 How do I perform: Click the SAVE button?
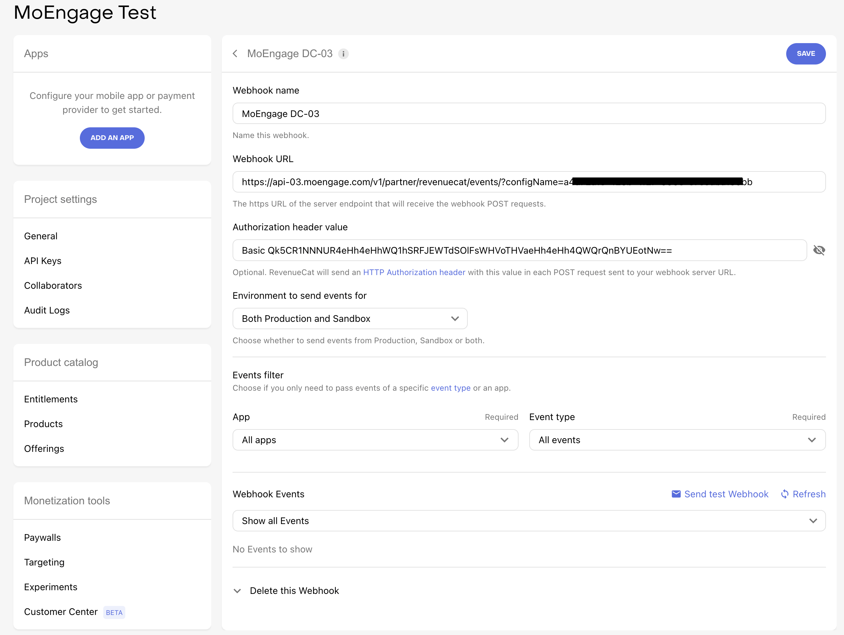[x=806, y=54]
